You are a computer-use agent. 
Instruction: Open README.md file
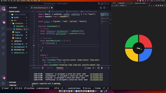[x=19, y=50]
